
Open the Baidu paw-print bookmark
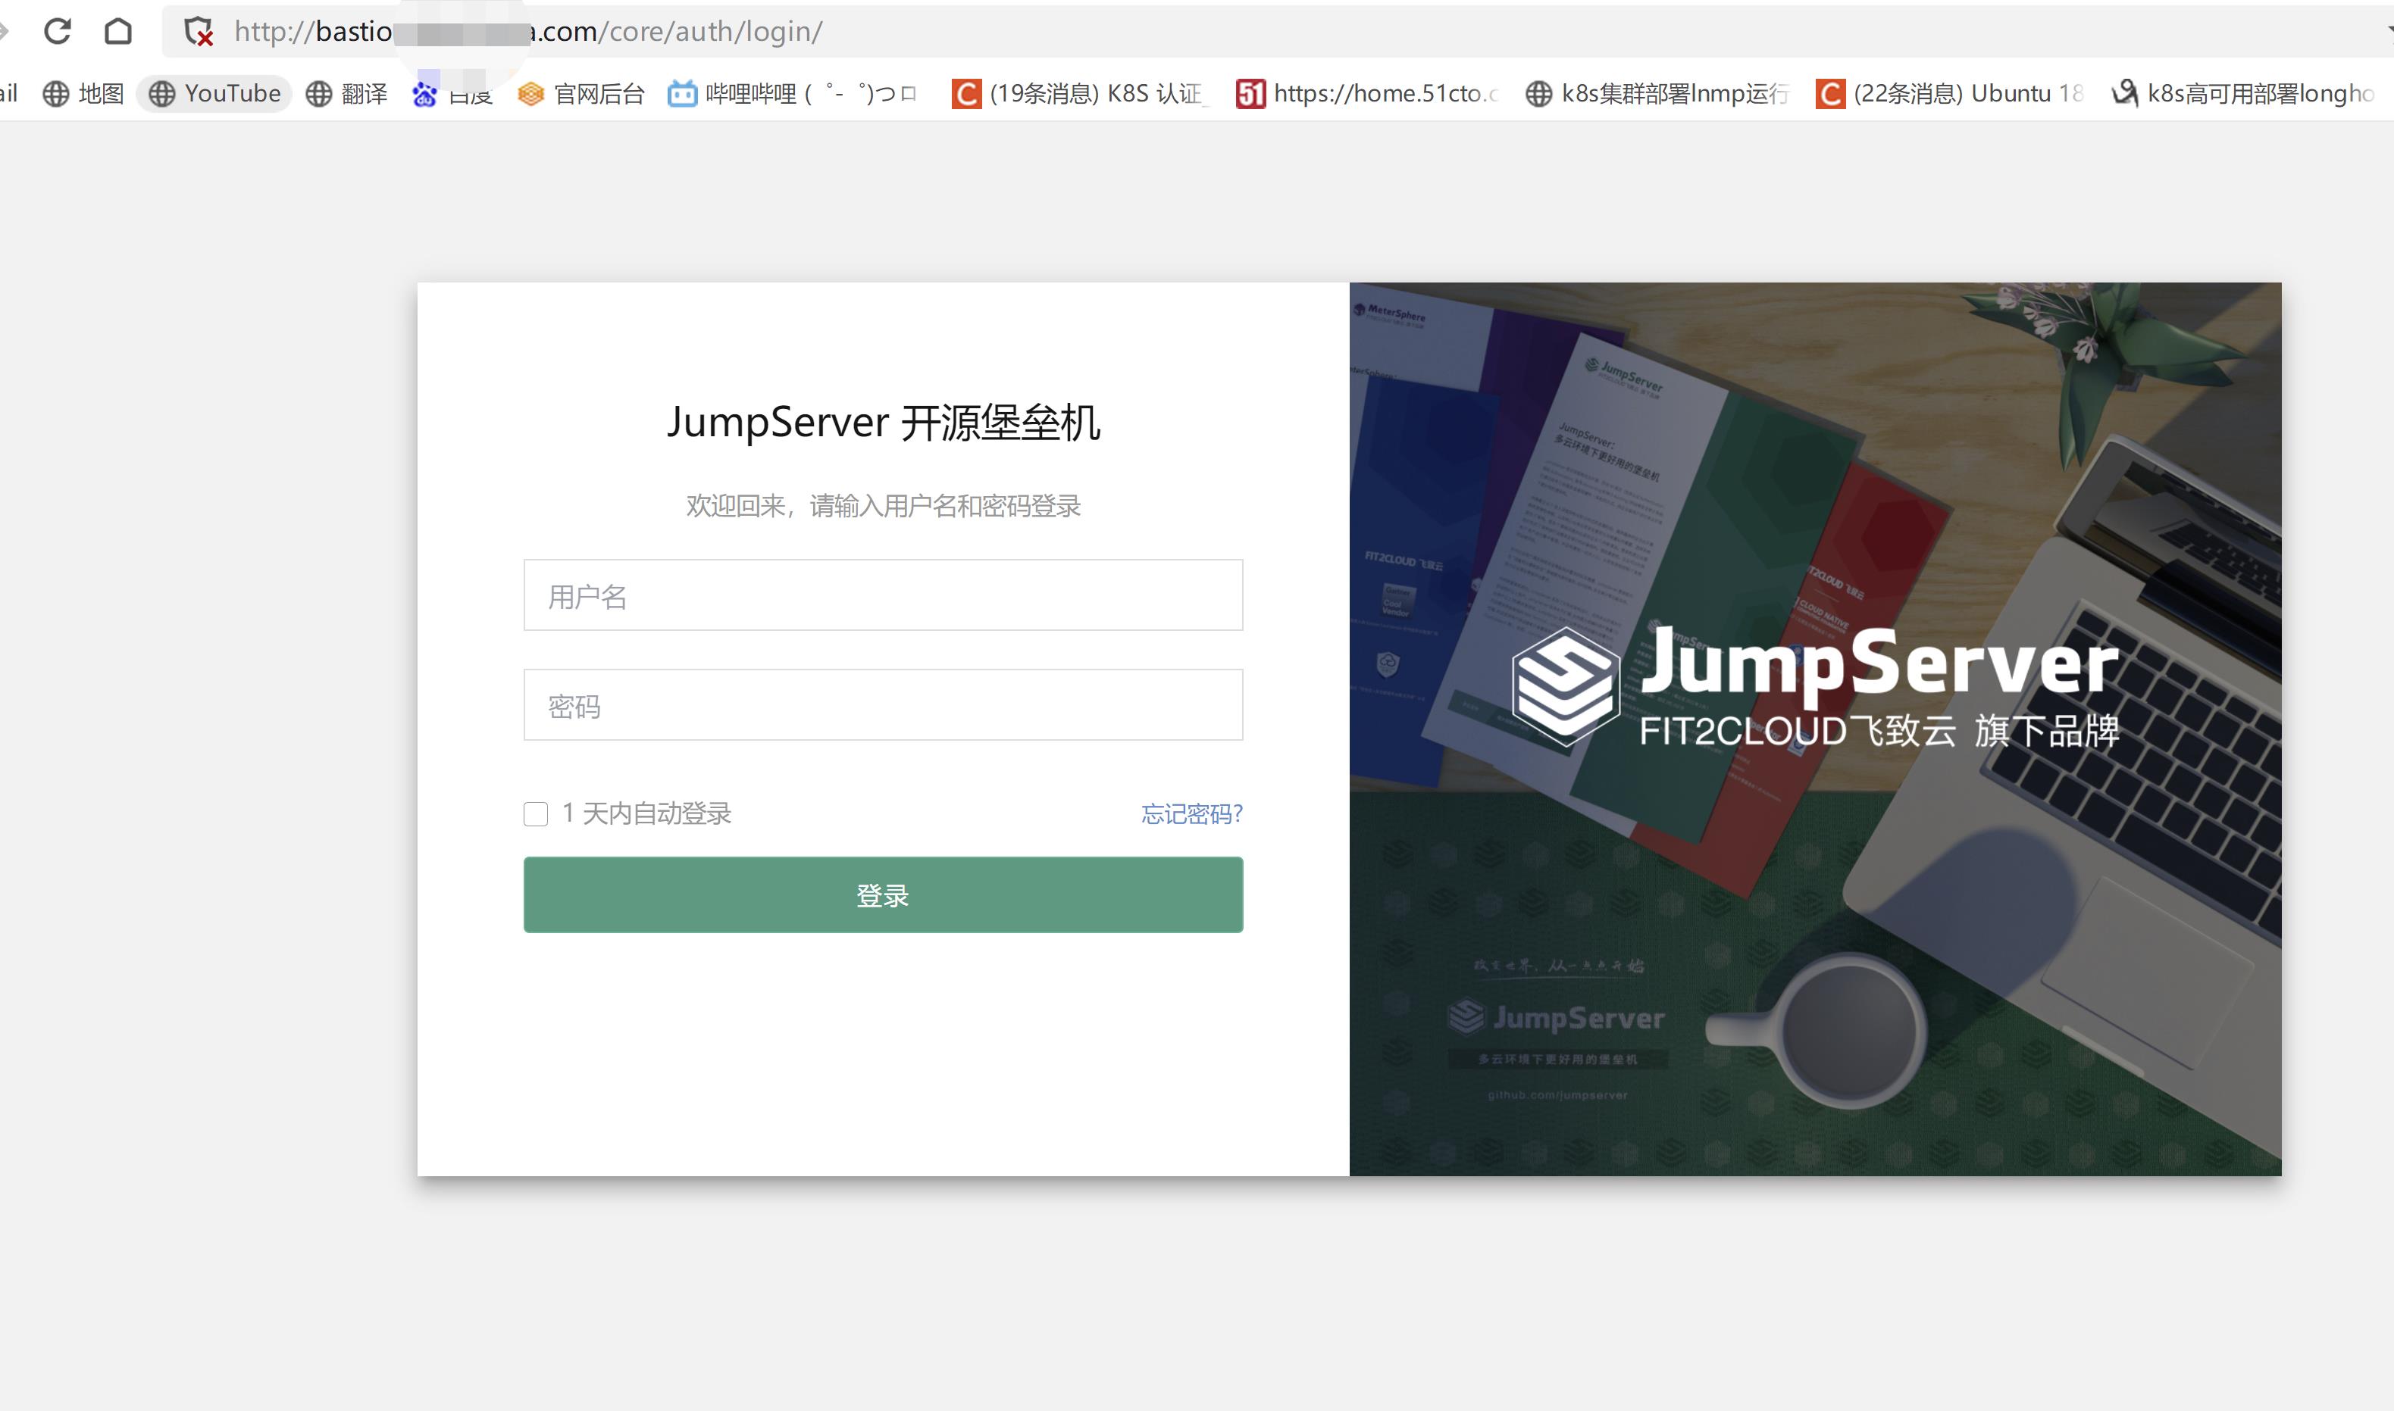[x=452, y=93]
